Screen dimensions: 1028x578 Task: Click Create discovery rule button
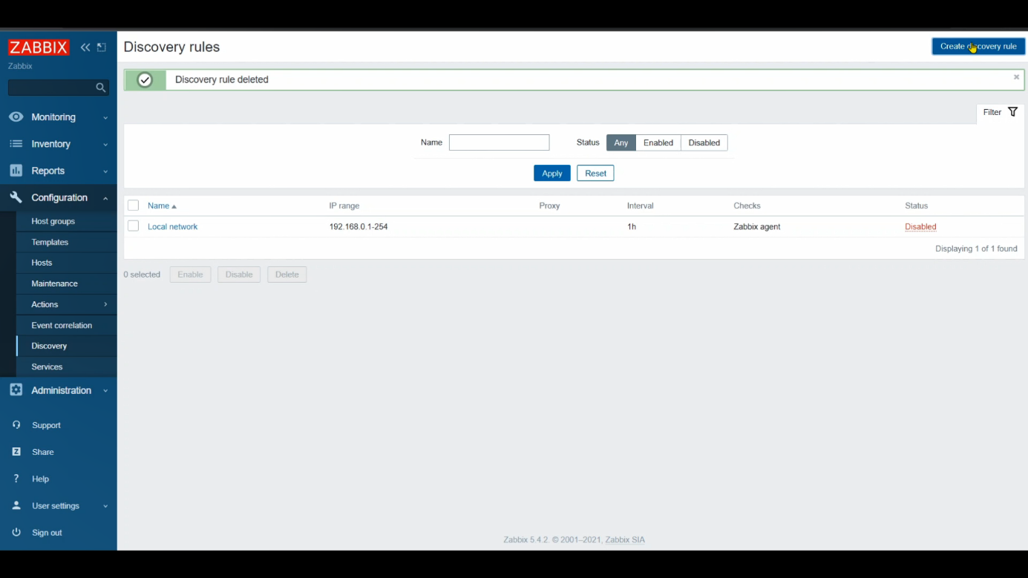tap(978, 46)
